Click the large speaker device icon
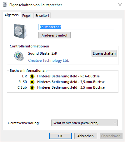 (x=20, y=31)
